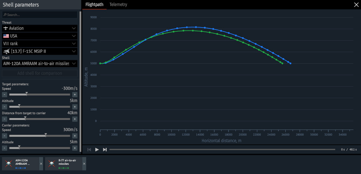Decrease target altitude with minus button
The height and width of the screenshot is (174, 361).
pyautogui.click(x=4, y=107)
